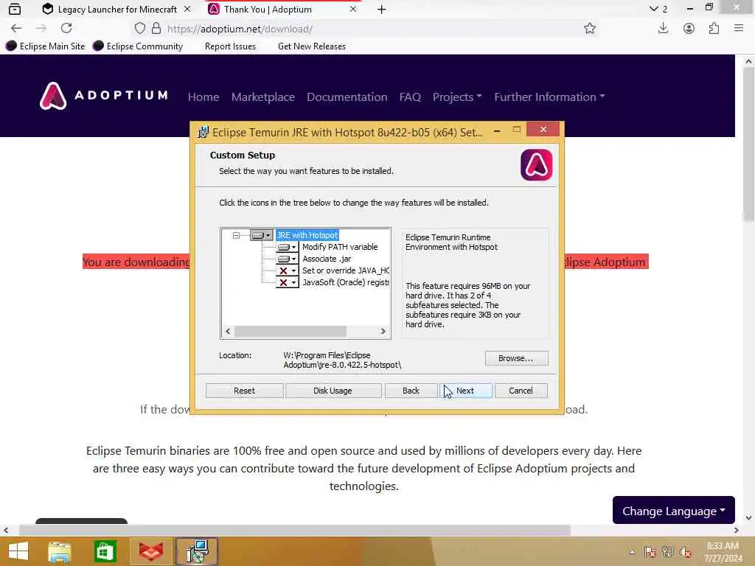The height and width of the screenshot is (566, 755).
Task: Click Adoptium logo in Custom Setup header
Action: point(536,164)
